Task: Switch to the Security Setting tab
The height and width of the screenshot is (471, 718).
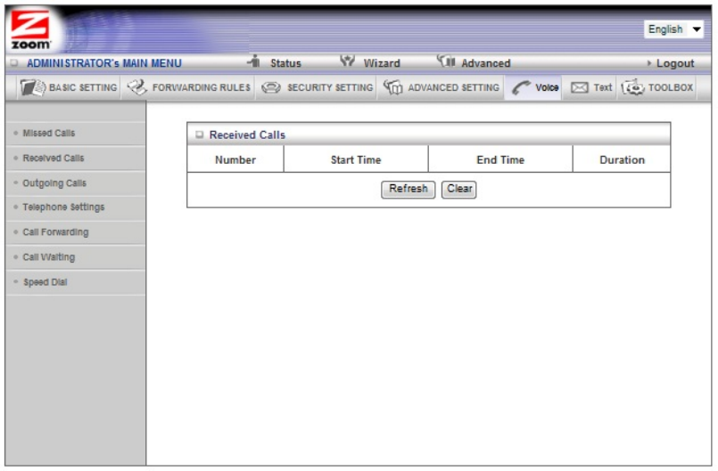Action: (x=317, y=87)
